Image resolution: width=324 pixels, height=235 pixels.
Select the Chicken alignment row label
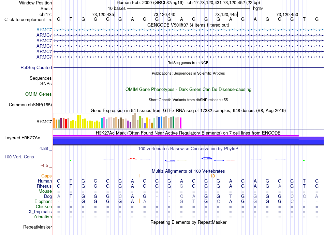tap(44, 206)
